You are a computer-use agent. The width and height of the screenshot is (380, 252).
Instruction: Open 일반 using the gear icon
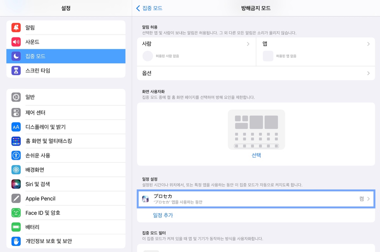point(16,97)
